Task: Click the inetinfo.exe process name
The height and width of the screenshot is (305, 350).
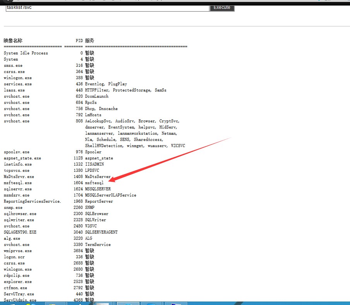Action: (18, 164)
